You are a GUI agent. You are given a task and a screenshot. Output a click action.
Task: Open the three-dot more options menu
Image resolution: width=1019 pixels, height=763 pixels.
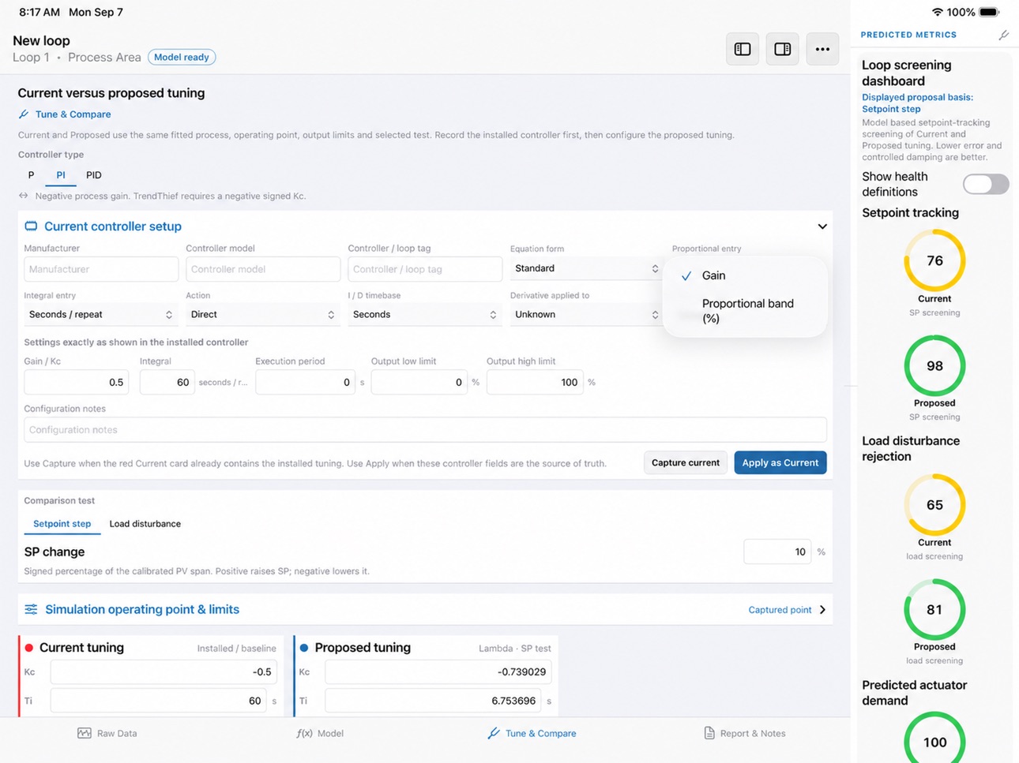click(x=822, y=49)
